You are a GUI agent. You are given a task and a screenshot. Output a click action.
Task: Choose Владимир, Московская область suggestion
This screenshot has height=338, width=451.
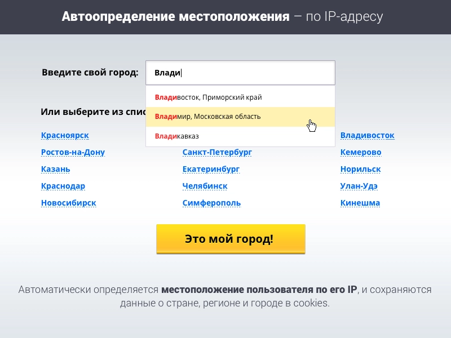tap(207, 117)
